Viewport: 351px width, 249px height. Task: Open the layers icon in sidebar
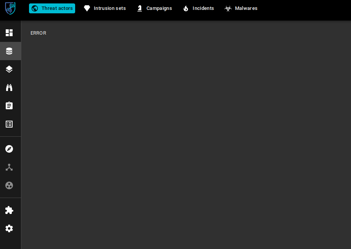9,69
